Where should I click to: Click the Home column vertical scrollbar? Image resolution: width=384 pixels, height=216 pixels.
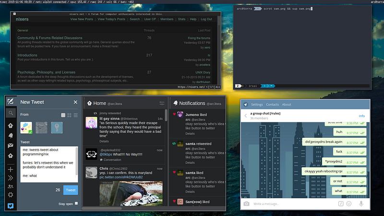coord(166,115)
